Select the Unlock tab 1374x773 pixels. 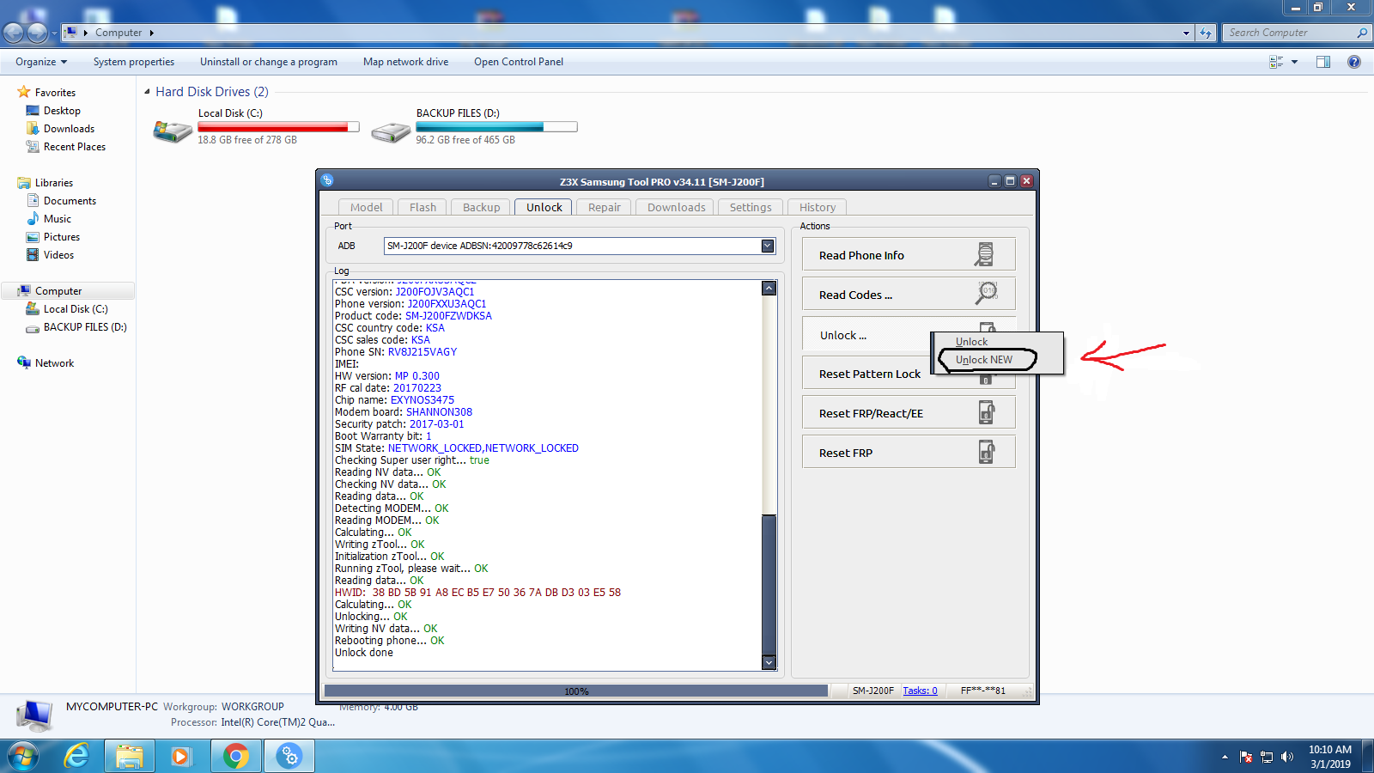coord(544,207)
